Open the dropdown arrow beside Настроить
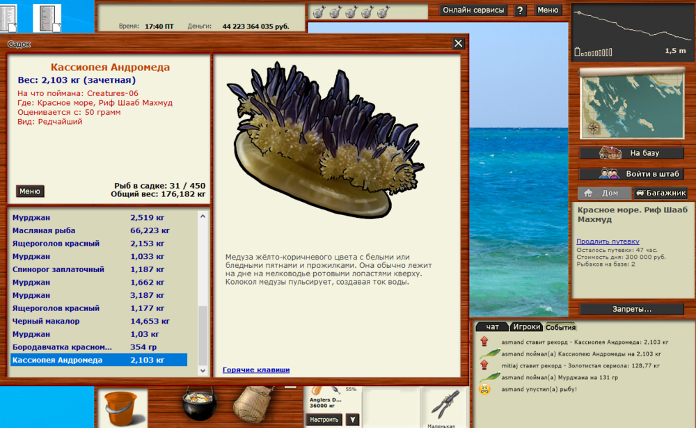 click(353, 419)
